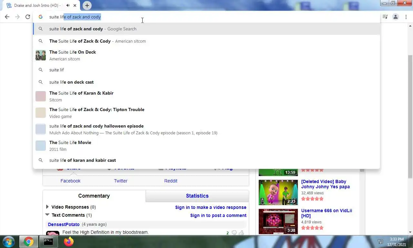Screen dimensions: 413x248
Task: Click the Karan & Kabir suggestion thumbnail
Action: (x=41, y=96)
